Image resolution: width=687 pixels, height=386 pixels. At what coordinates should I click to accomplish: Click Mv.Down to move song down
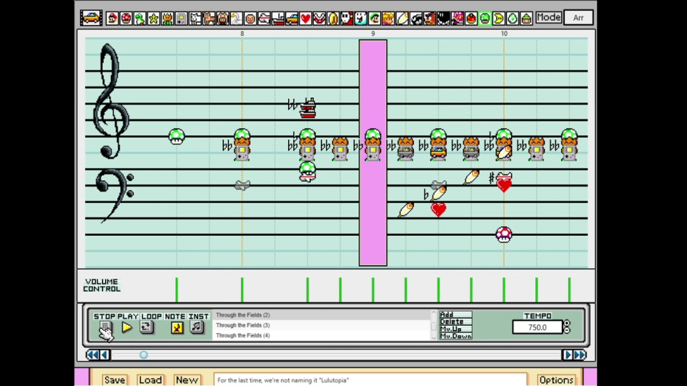456,336
